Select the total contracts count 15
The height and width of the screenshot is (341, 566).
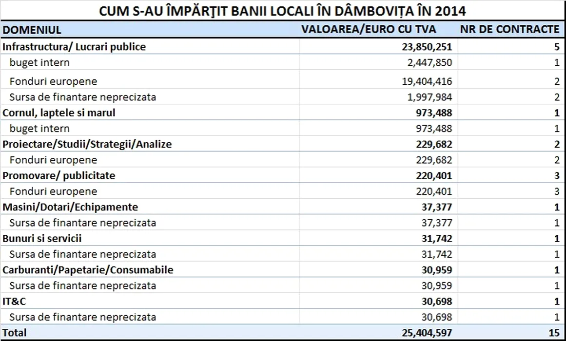pos(554,333)
